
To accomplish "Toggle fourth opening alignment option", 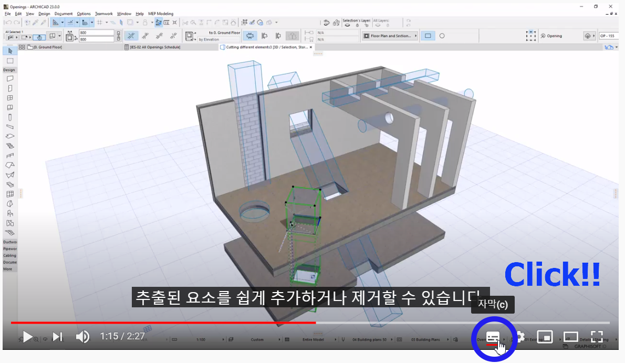I will pos(173,36).
